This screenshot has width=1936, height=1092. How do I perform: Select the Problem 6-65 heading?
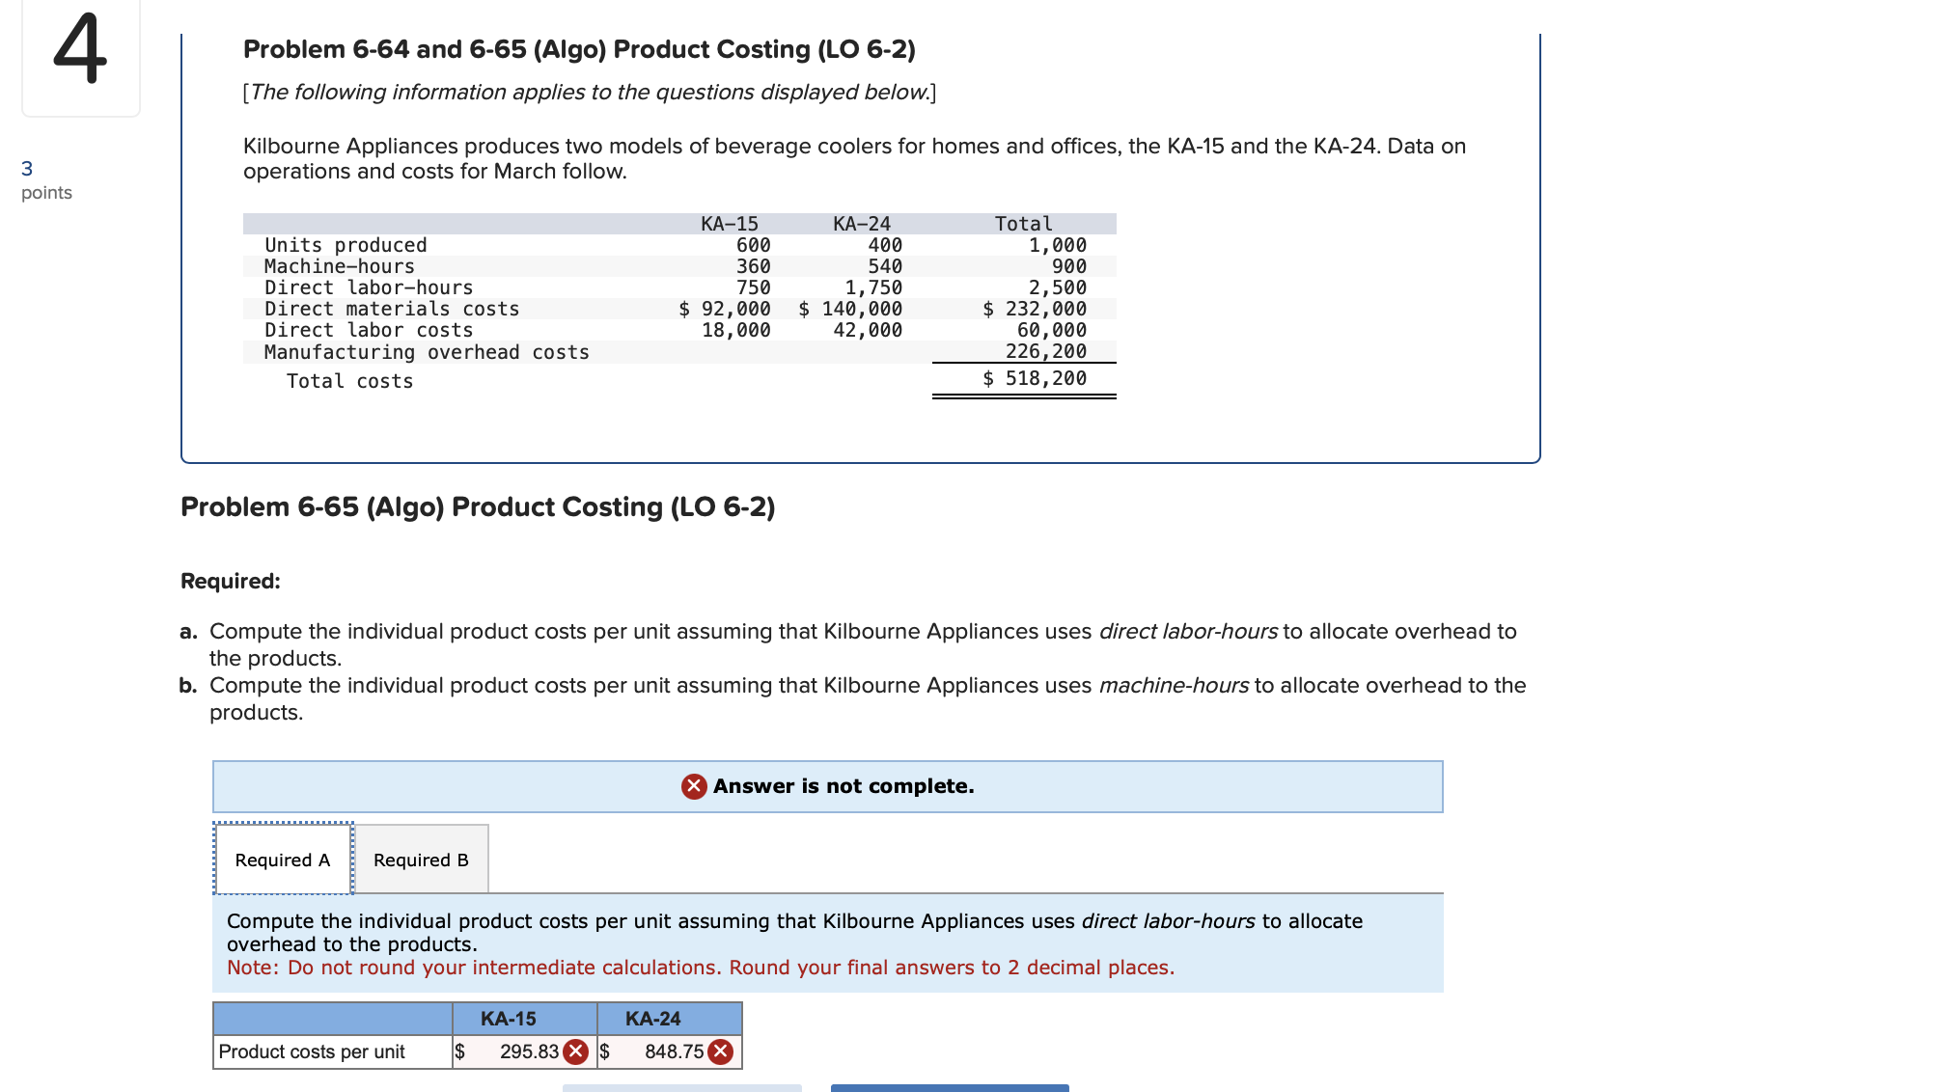(478, 505)
